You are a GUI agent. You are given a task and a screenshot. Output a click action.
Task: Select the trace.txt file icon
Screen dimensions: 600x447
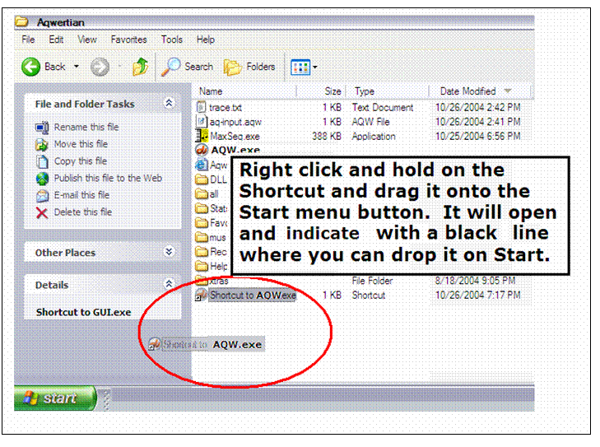click(x=202, y=107)
